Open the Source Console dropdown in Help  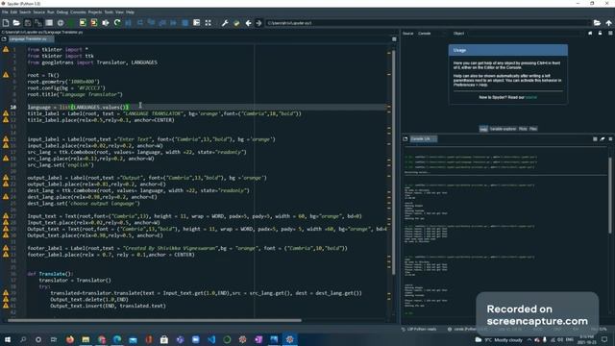click(x=430, y=34)
